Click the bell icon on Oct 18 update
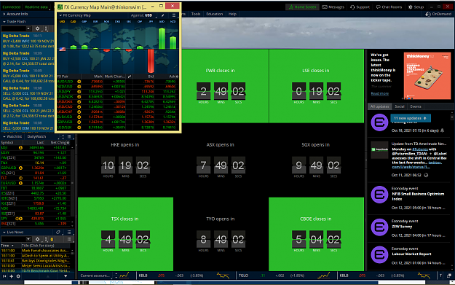 442,130
